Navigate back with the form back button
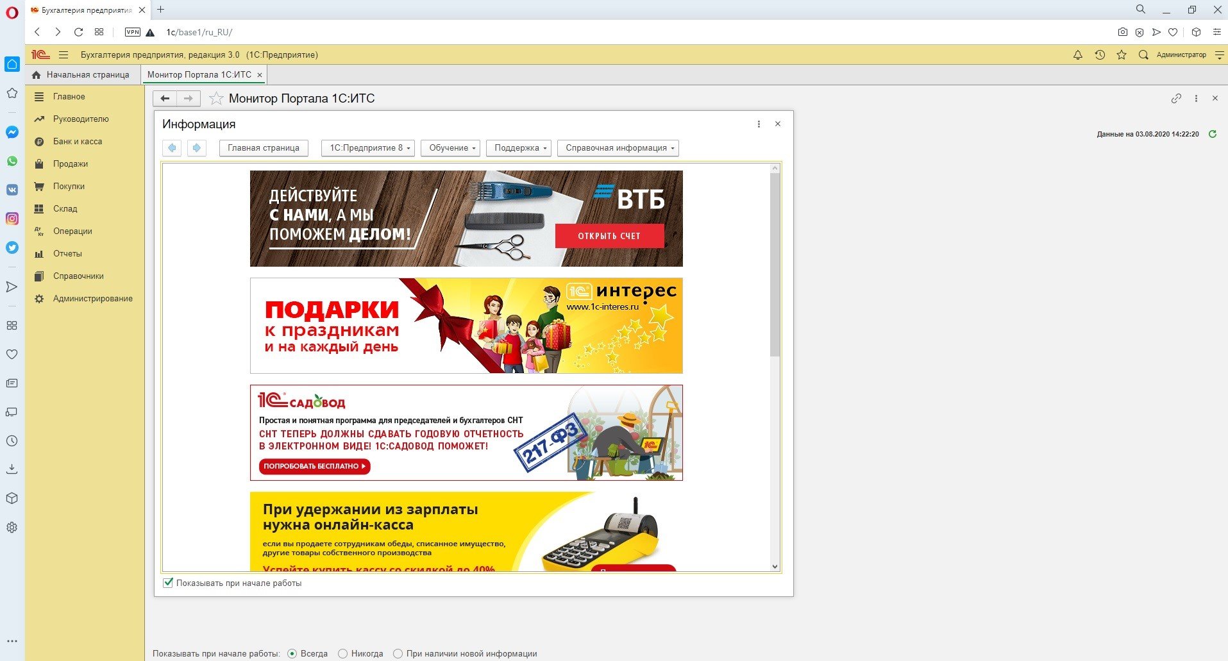The image size is (1228, 661). (x=165, y=98)
